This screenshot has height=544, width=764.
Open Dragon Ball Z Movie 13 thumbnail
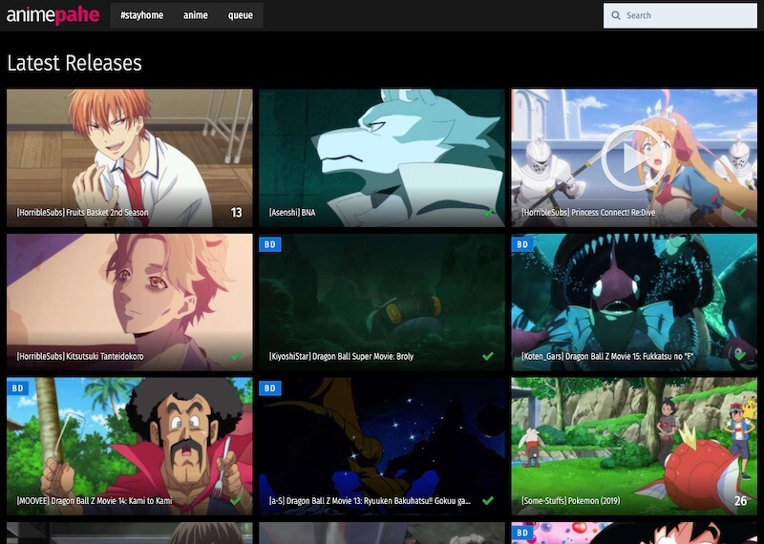[x=382, y=446]
